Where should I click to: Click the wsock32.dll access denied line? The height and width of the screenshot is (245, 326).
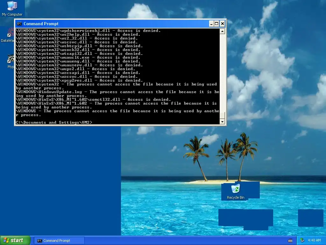[x=78, y=50]
